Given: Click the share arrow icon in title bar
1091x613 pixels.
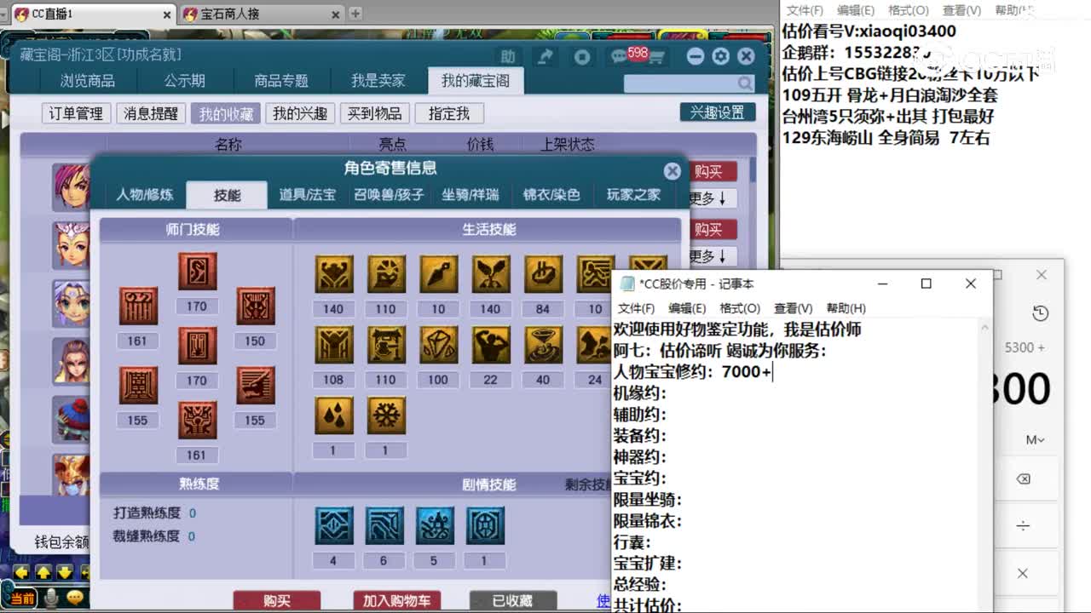Looking at the screenshot, I should (x=545, y=57).
